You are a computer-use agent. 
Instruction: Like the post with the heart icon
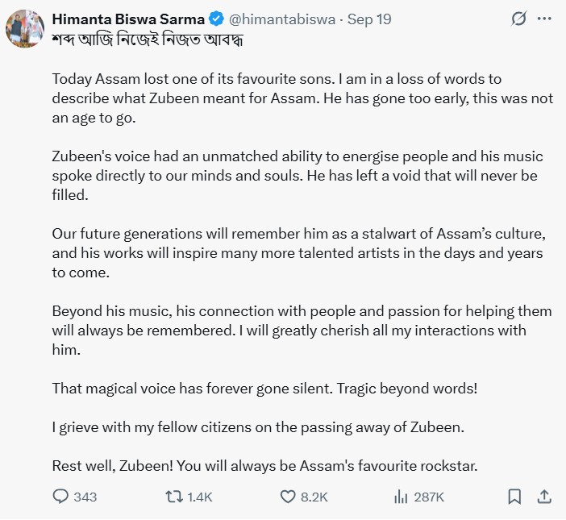point(288,497)
